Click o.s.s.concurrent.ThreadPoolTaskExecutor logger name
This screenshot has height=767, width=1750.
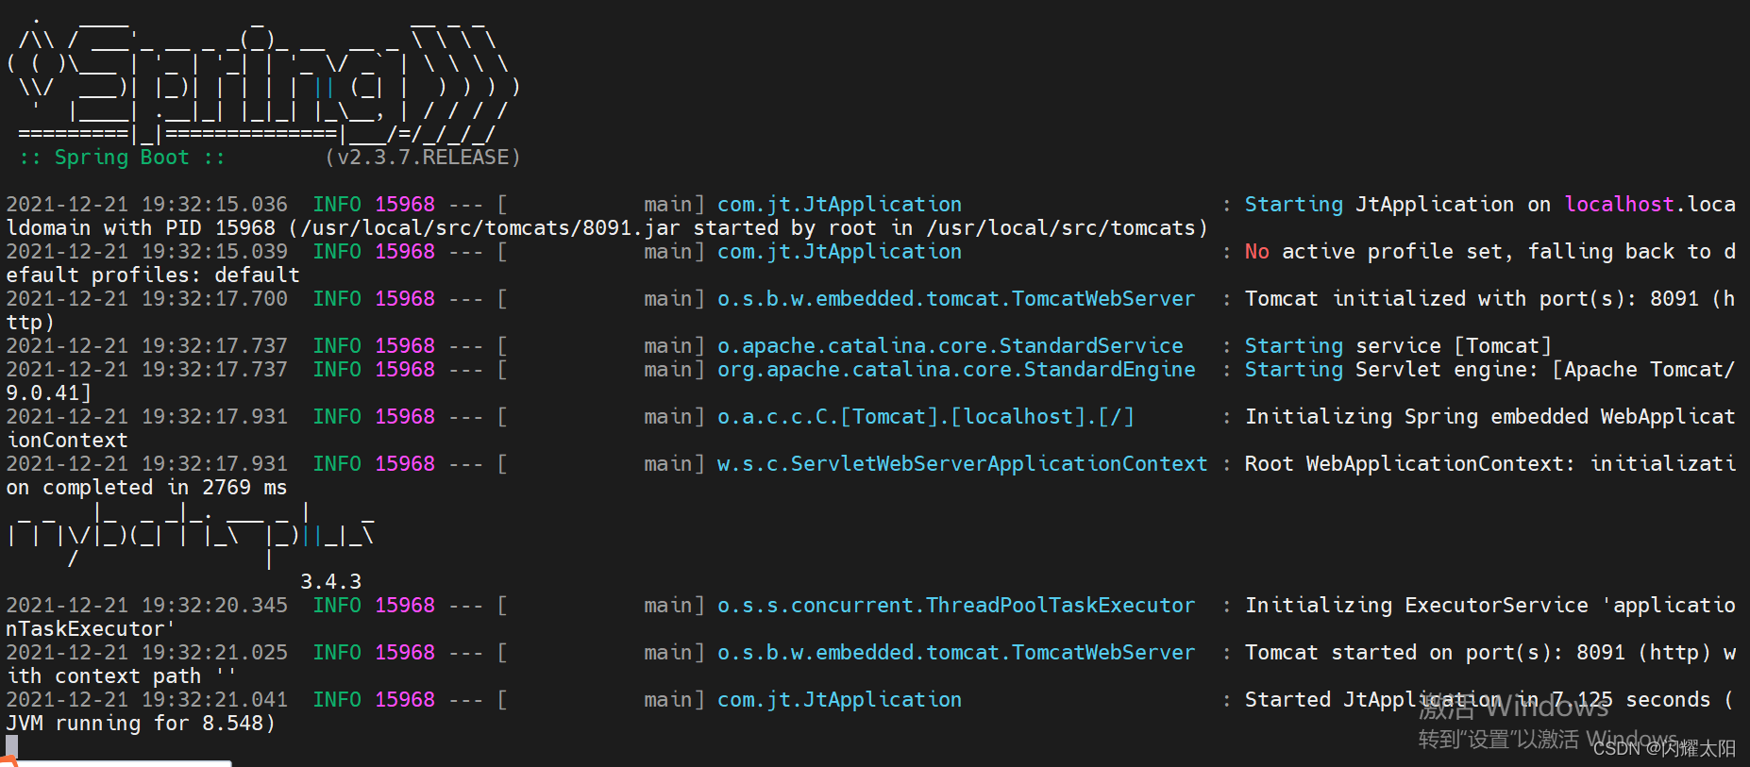[956, 606]
